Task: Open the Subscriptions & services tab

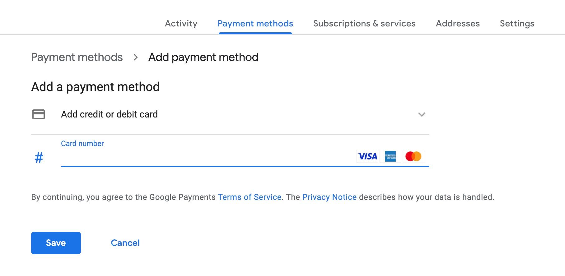Action: pyautogui.click(x=365, y=24)
